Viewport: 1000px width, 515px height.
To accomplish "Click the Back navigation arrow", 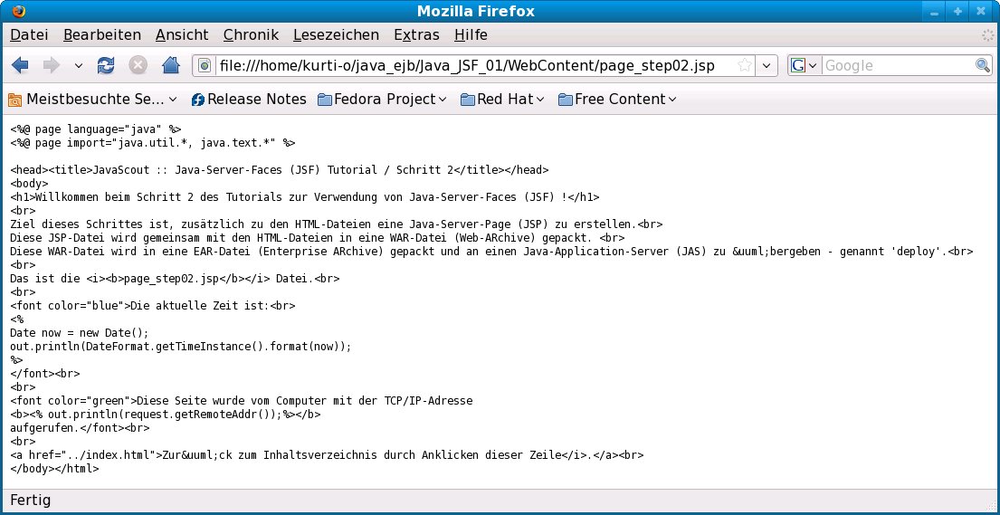I will click(x=20, y=65).
